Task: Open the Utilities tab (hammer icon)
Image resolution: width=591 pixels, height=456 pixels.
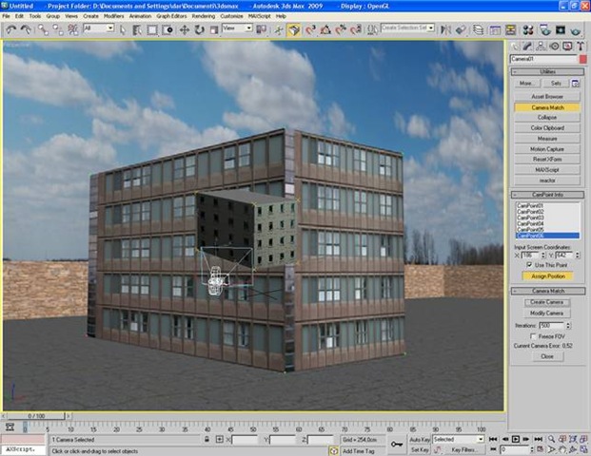Action: (581, 46)
